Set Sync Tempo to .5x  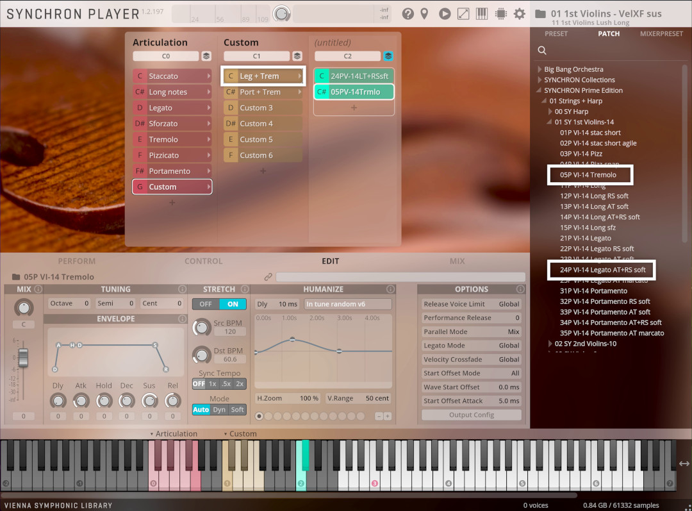[226, 384]
